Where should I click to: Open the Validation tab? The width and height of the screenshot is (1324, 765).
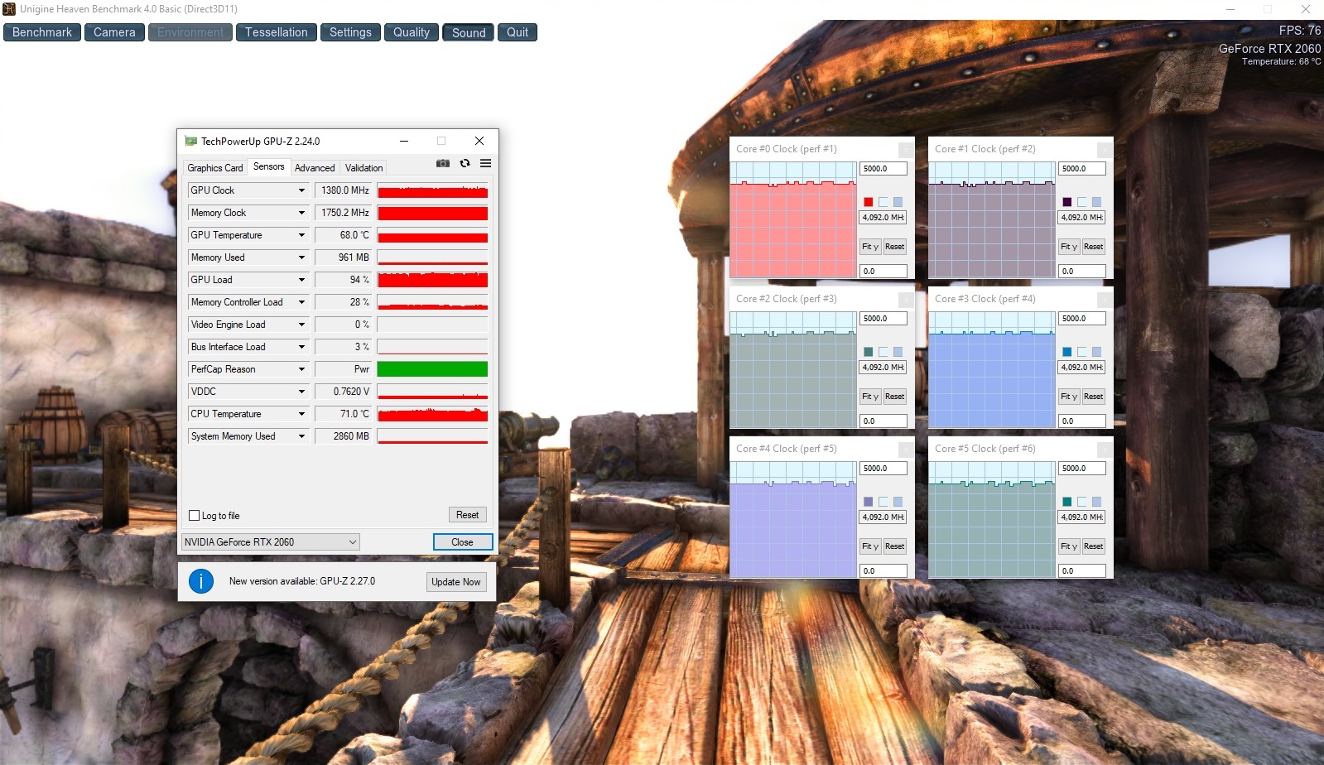pyautogui.click(x=364, y=167)
